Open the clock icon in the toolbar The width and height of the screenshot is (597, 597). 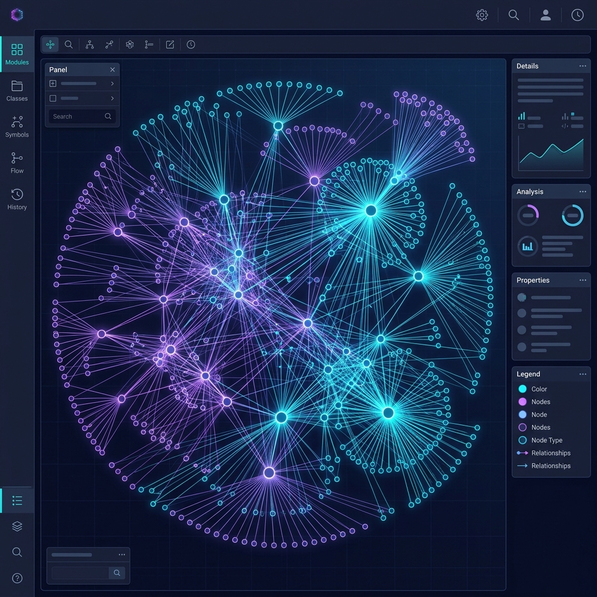click(x=191, y=44)
